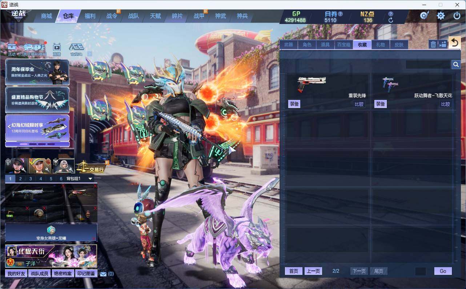Switch to the 福利 welfare tab
This screenshot has height=289, width=466.
(90, 16)
